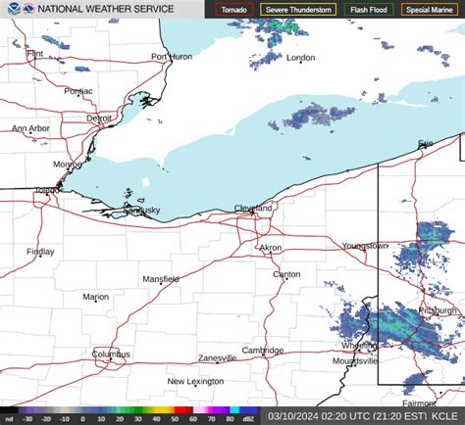465x425 pixels.
Task: Click the Moundsville city label
Action: coord(355,361)
